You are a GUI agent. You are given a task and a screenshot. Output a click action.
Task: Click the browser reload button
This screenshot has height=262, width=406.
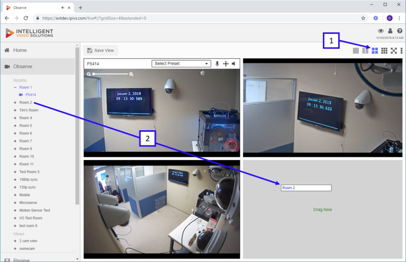tap(26, 18)
